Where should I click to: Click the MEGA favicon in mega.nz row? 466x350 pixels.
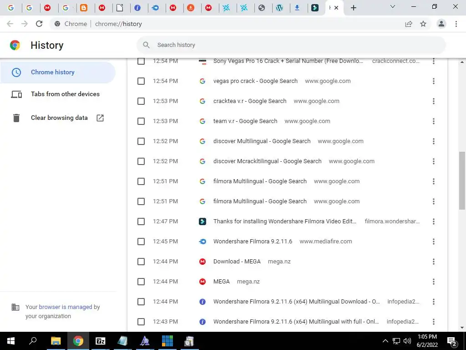point(203,282)
